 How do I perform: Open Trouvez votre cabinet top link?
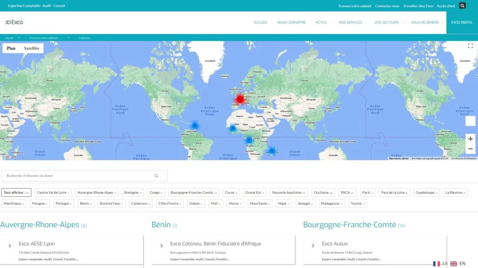coord(355,6)
